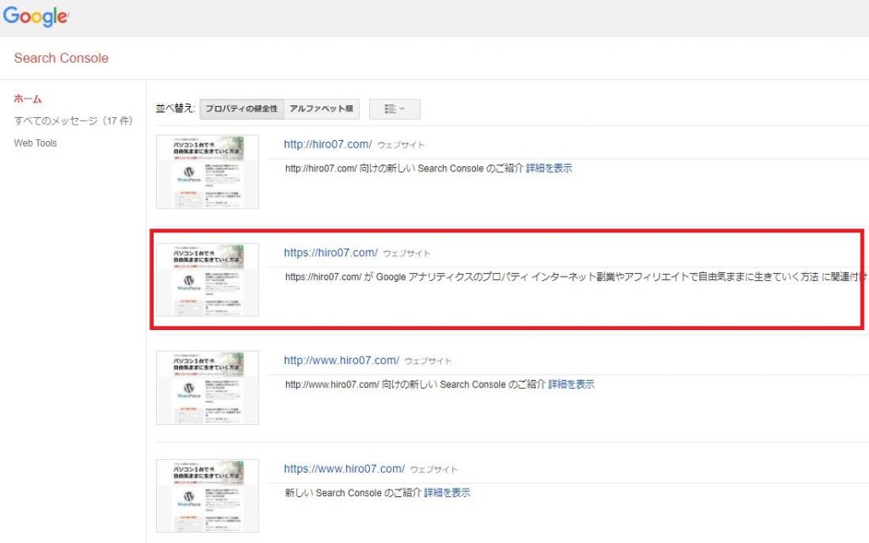Click the 並べ替え label

coord(175,109)
